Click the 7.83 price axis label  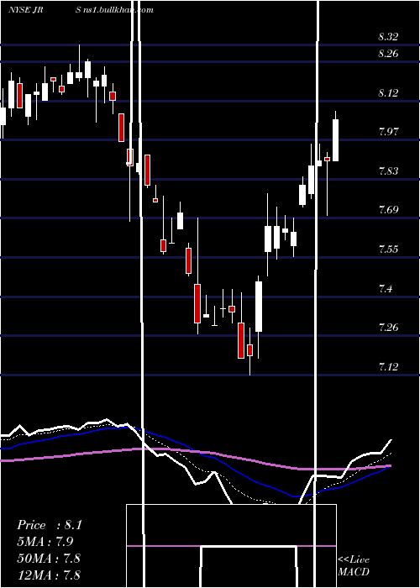[x=388, y=171]
